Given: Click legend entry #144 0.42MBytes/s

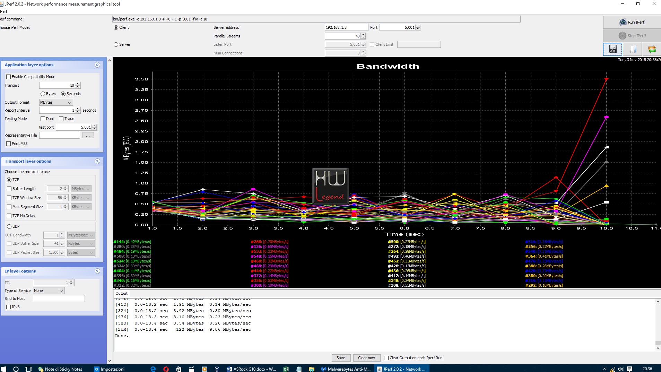Looking at the screenshot, I should 132,242.
